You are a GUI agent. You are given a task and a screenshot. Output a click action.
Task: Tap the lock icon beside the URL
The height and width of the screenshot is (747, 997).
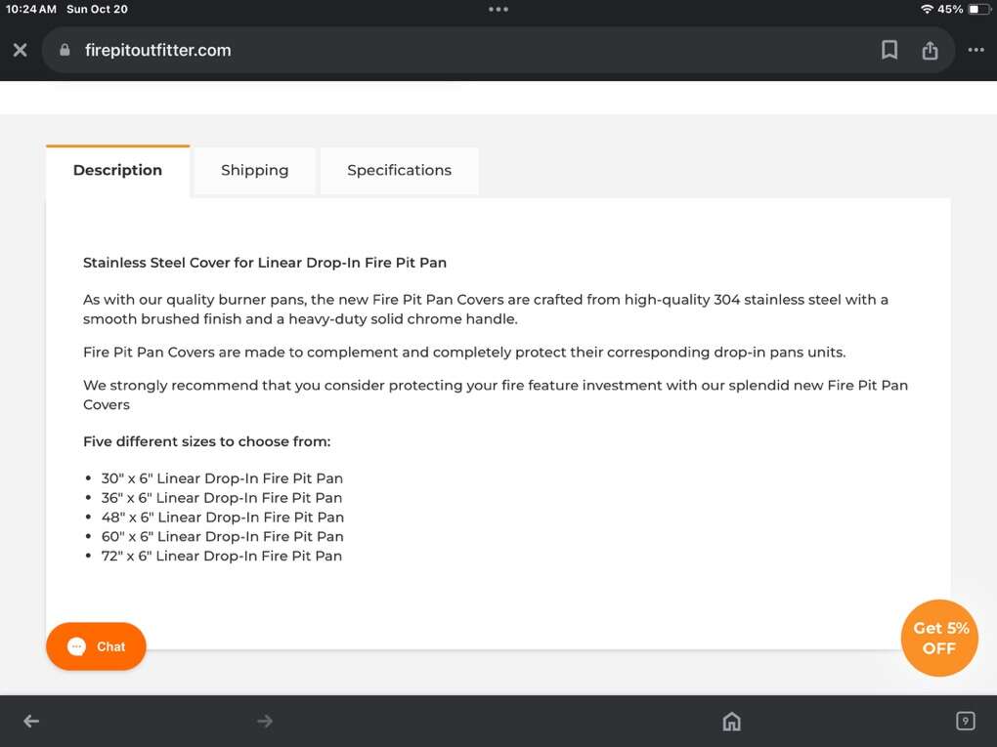[x=65, y=50]
